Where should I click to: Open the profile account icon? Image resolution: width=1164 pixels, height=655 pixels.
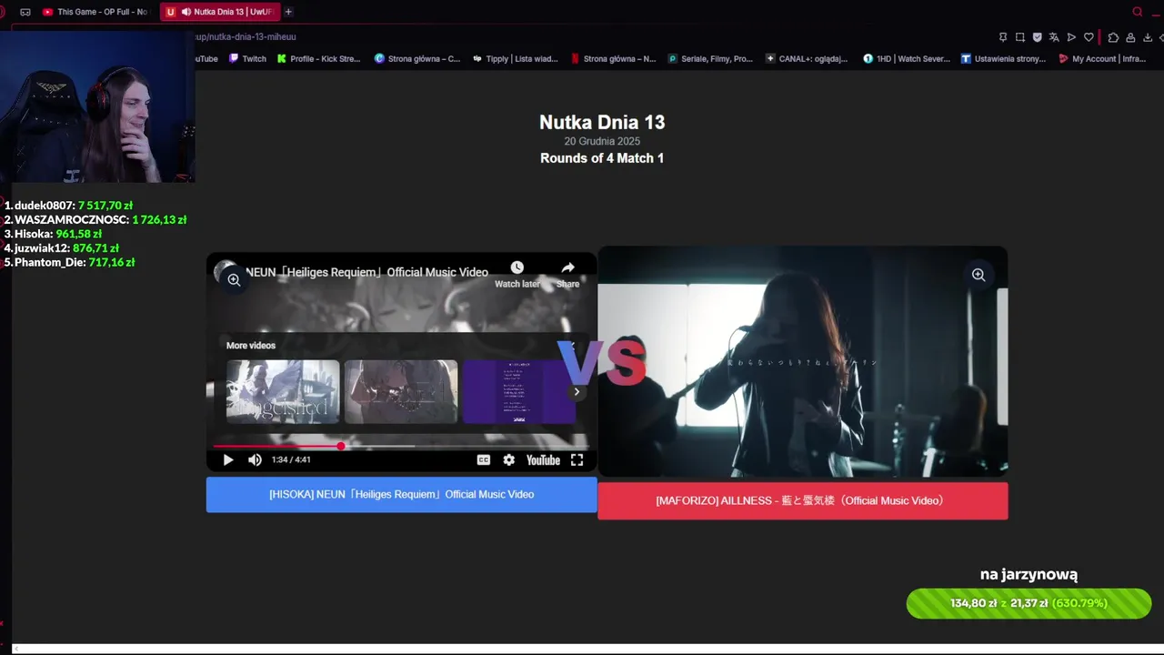click(x=1130, y=37)
